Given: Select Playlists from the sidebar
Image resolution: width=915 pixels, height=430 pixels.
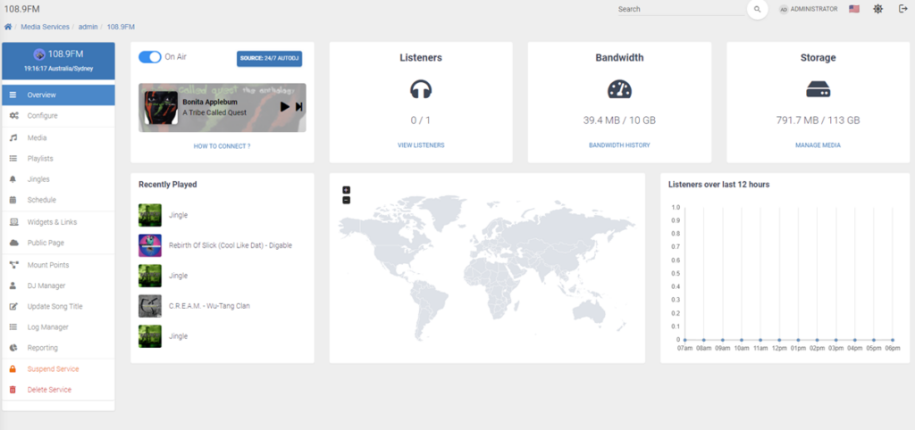Looking at the screenshot, I should [40, 158].
